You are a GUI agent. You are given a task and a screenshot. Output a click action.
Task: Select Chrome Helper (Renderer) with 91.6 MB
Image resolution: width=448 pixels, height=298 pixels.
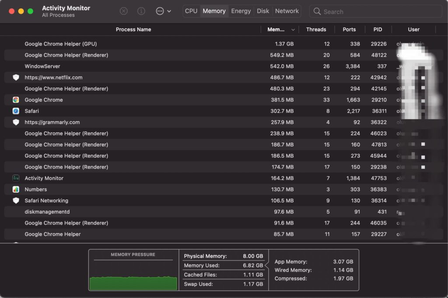point(224,223)
